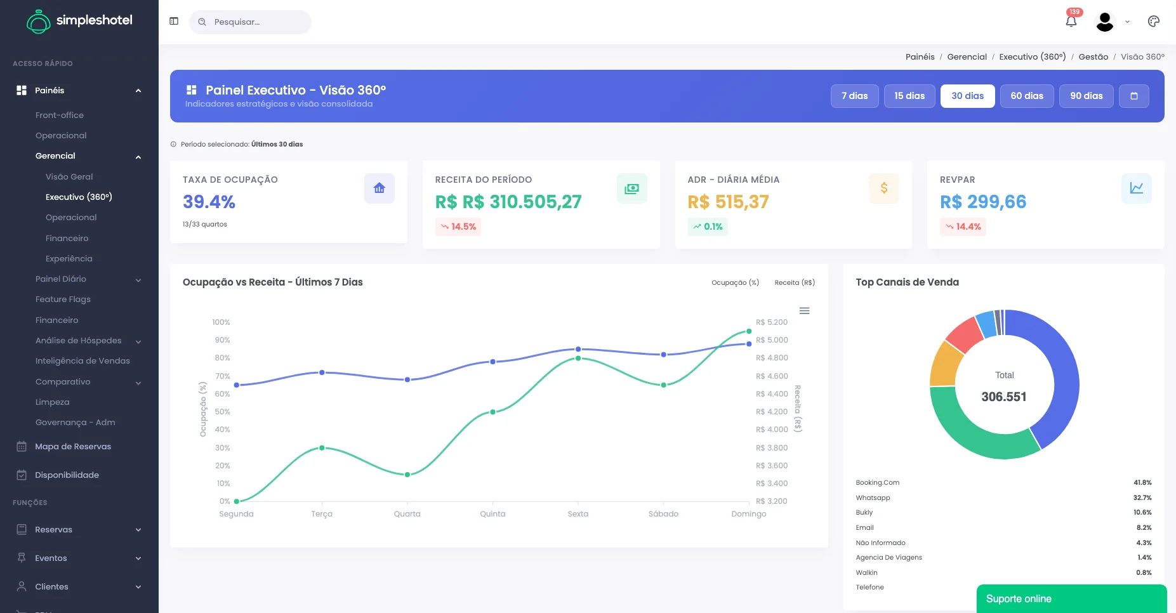Open Front-office panel

[60, 115]
